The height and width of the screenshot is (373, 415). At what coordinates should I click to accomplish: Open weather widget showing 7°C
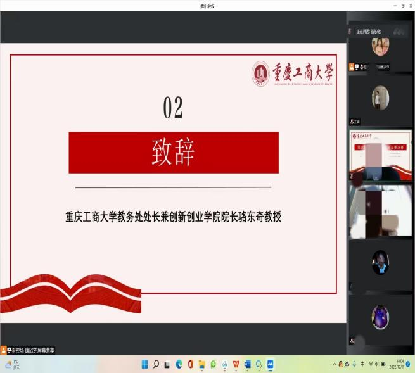coord(13,365)
